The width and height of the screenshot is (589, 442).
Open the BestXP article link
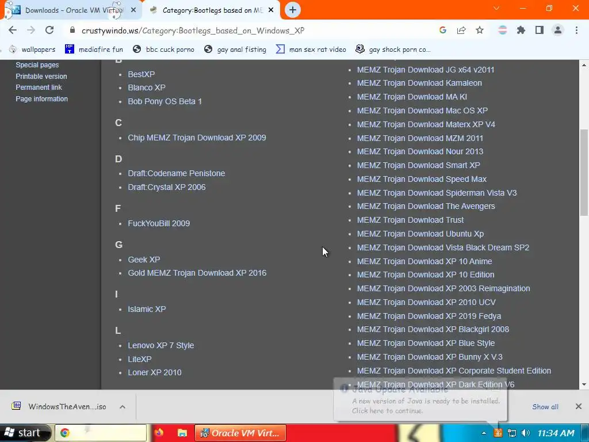(141, 74)
